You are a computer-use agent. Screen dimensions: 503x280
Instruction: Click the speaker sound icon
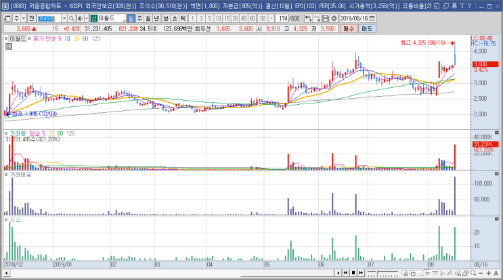pyautogui.click(x=80, y=18)
